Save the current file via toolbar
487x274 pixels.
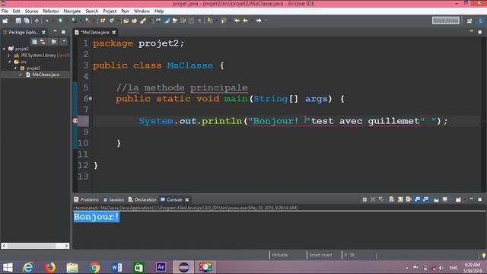tap(18, 21)
